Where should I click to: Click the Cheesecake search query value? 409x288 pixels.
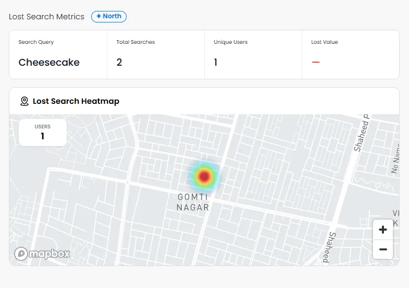(x=49, y=63)
